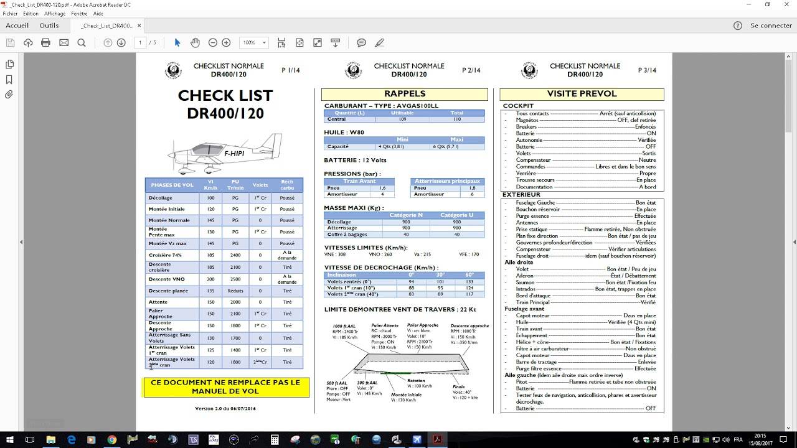The image size is (797, 448).
Task: Click the Se connecter link
Action: click(x=771, y=26)
